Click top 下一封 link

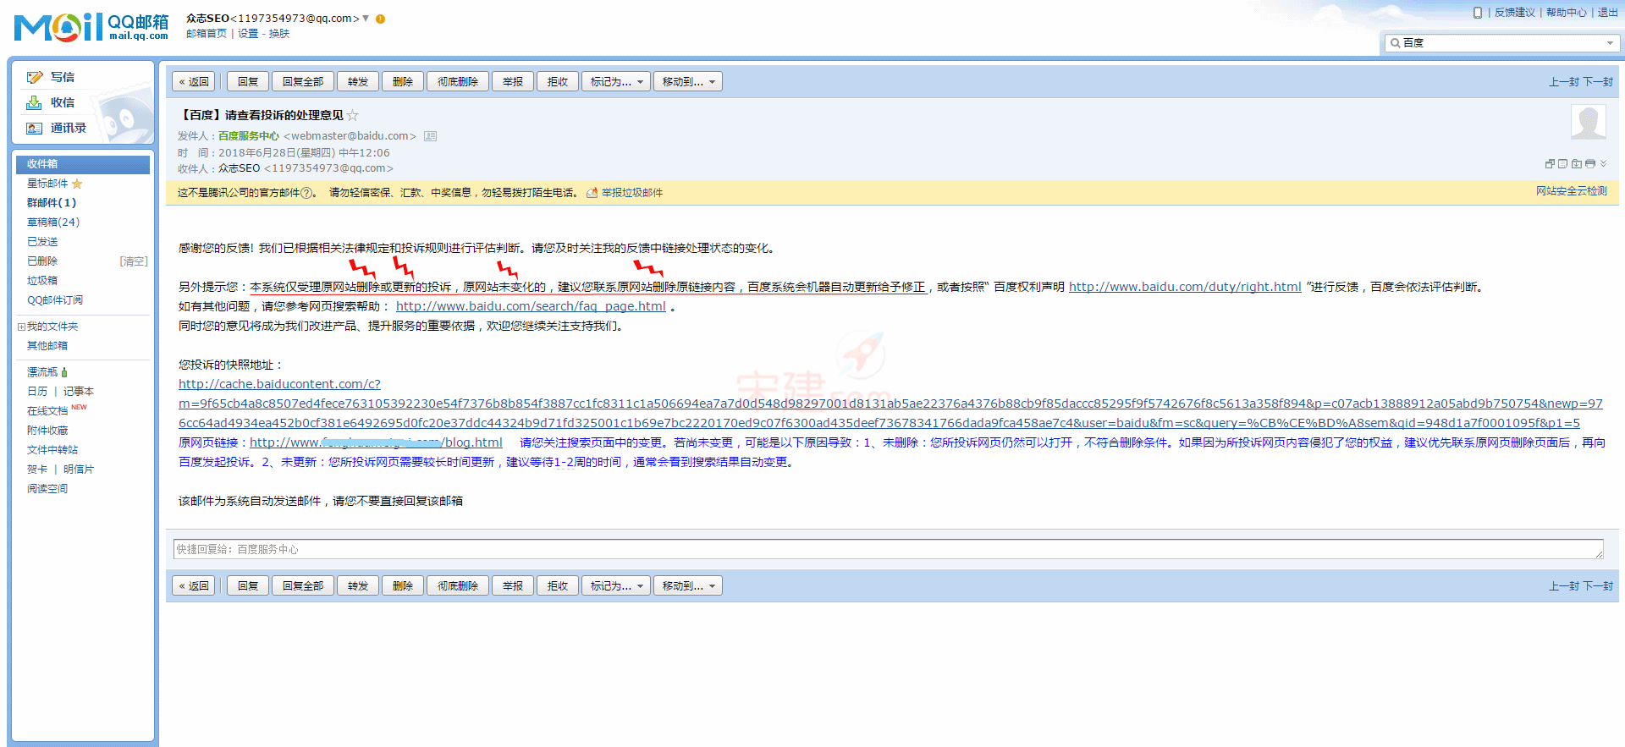1599,82
